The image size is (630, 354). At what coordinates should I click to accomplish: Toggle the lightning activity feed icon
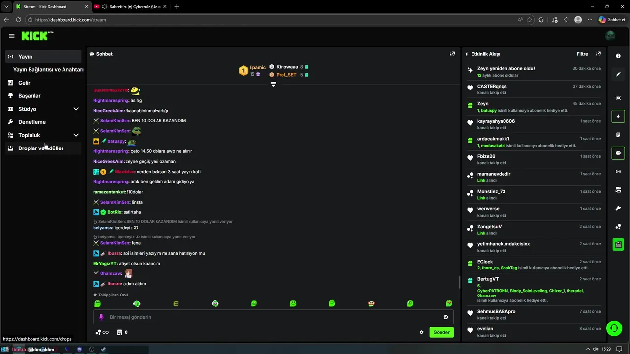tap(618, 117)
